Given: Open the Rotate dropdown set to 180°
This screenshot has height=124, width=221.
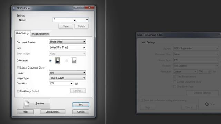Looking at the screenshot, I should tap(67, 73).
